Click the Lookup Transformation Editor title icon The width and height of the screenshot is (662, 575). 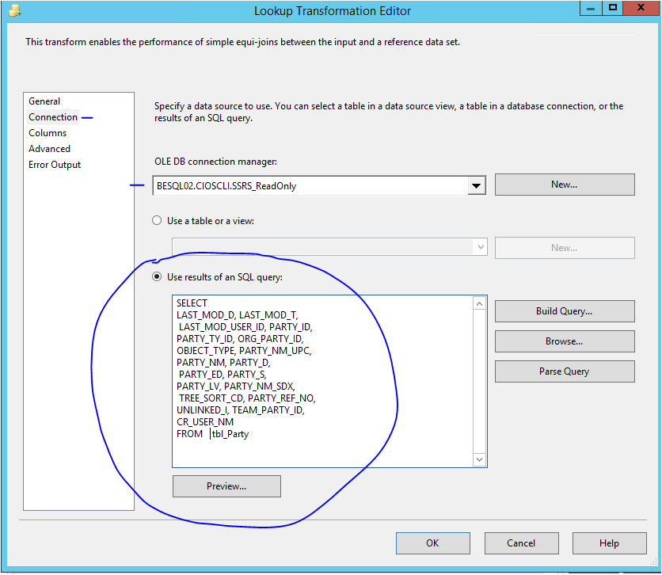(x=15, y=10)
